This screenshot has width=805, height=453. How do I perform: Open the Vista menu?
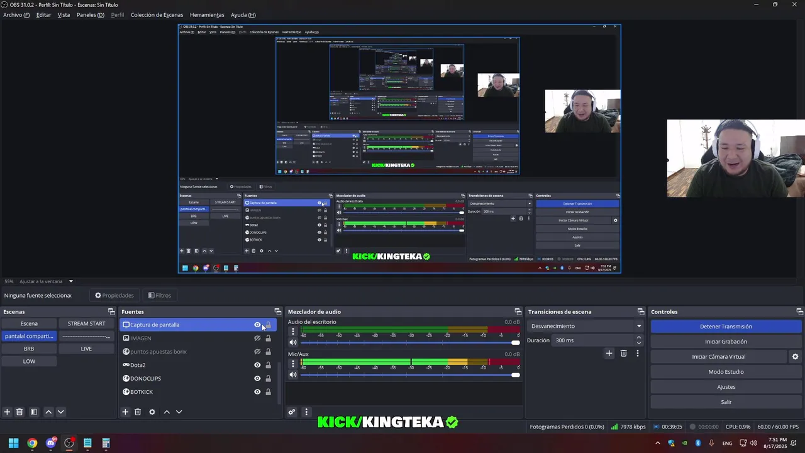[64, 14]
